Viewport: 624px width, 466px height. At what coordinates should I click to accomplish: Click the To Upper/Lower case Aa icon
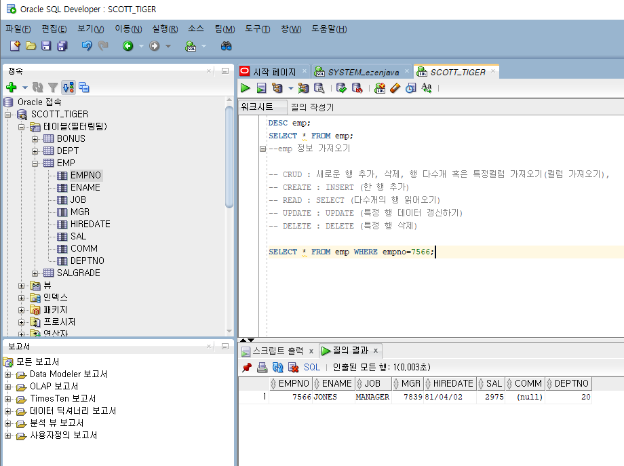pyautogui.click(x=427, y=88)
